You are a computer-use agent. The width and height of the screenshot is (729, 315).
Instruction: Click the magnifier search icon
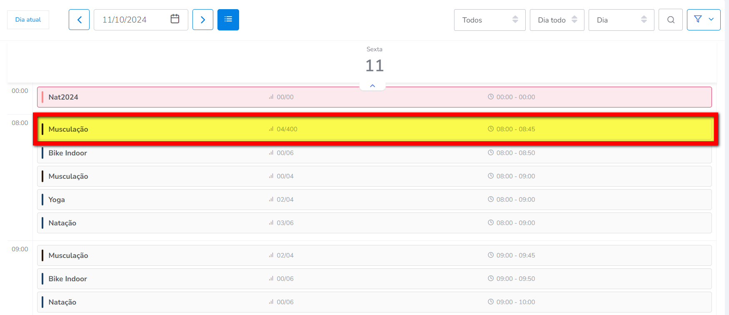pyautogui.click(x=671, y=20)
